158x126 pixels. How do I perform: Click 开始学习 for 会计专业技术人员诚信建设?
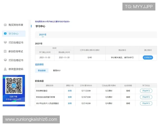click(x=146, y=103)
